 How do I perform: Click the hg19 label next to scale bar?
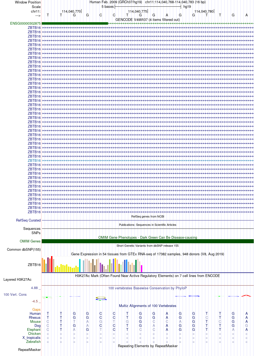187,7
